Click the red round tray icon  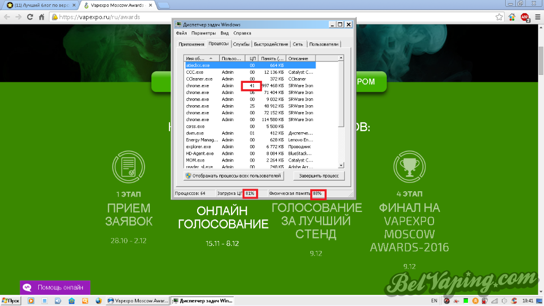tap(446, 301)
